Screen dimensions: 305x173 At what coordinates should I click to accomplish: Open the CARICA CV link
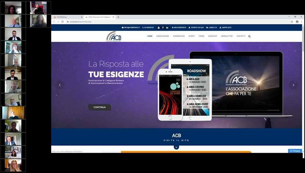coord(212,28)
